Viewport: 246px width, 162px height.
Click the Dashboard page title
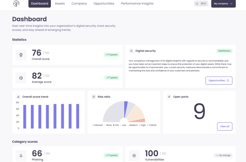[x=29, y=19]
